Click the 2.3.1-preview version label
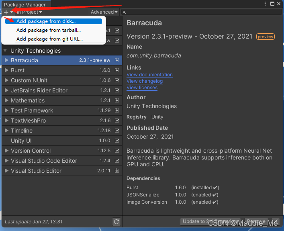This screenshot has height=231, width=284. [94, 60]
